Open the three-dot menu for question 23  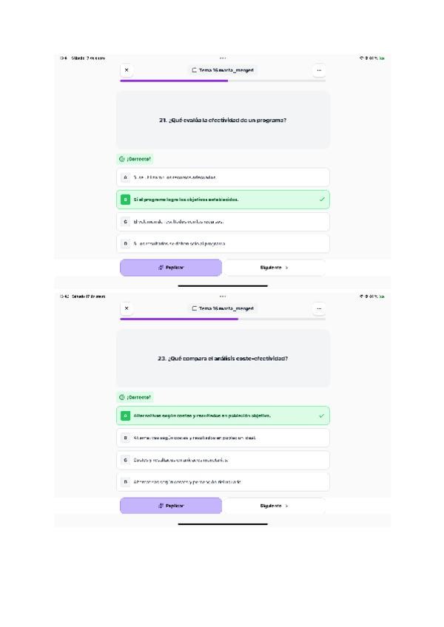coord(319,308)
